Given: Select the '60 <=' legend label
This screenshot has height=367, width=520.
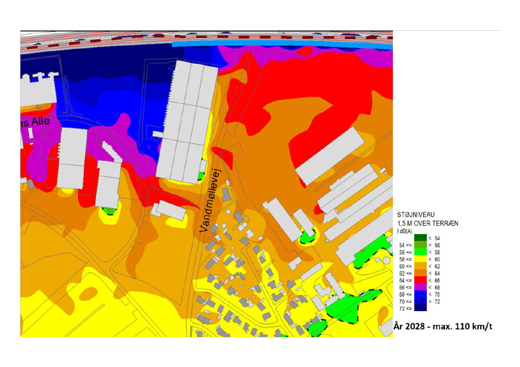Looking at the screenshot, I should click(405, 266).
